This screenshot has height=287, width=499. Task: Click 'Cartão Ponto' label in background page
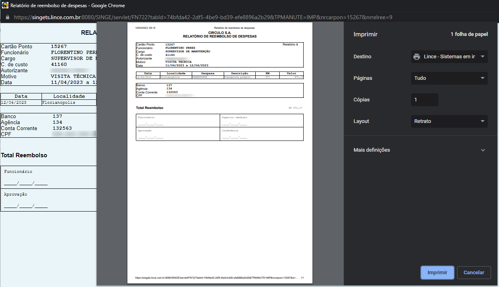[x=16, y=46]
